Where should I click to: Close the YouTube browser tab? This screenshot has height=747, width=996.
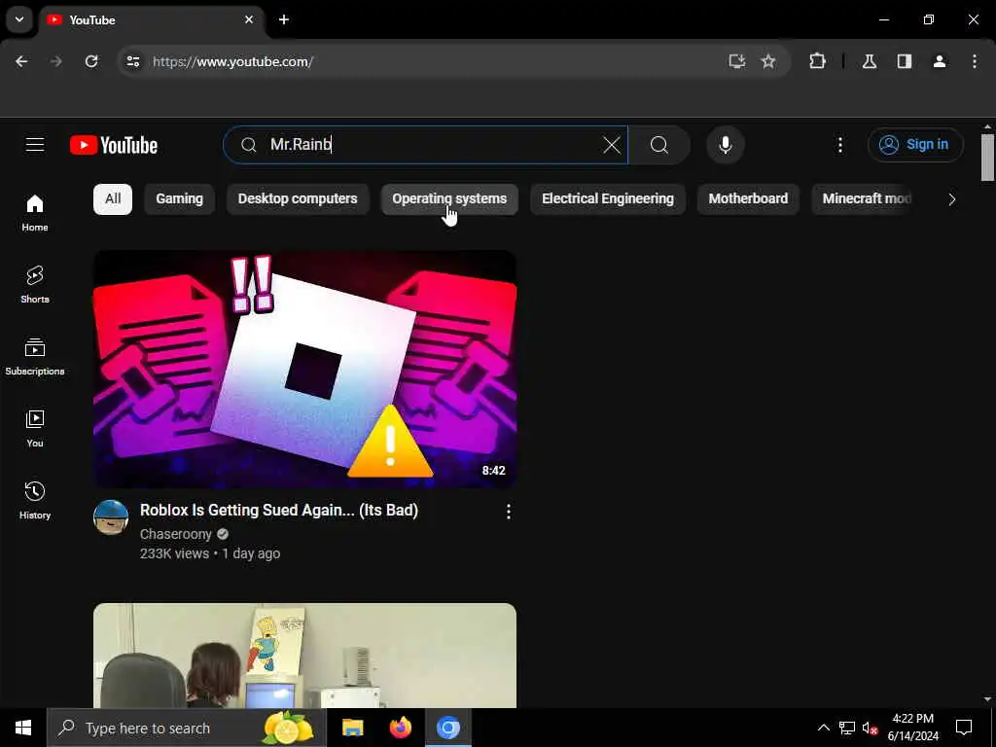(249, 19)
